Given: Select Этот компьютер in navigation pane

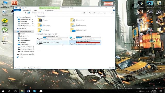Looking at the screenshot, I should point(25,32).
